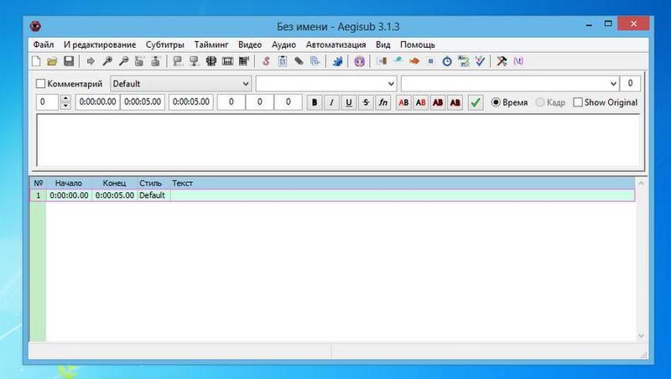Click the start time field 0:00:00.00
671x379 pixels.
97,102
